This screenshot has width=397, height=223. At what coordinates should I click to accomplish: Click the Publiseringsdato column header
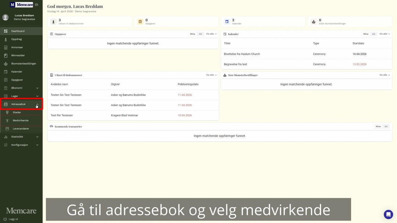(x=188, y=84)
